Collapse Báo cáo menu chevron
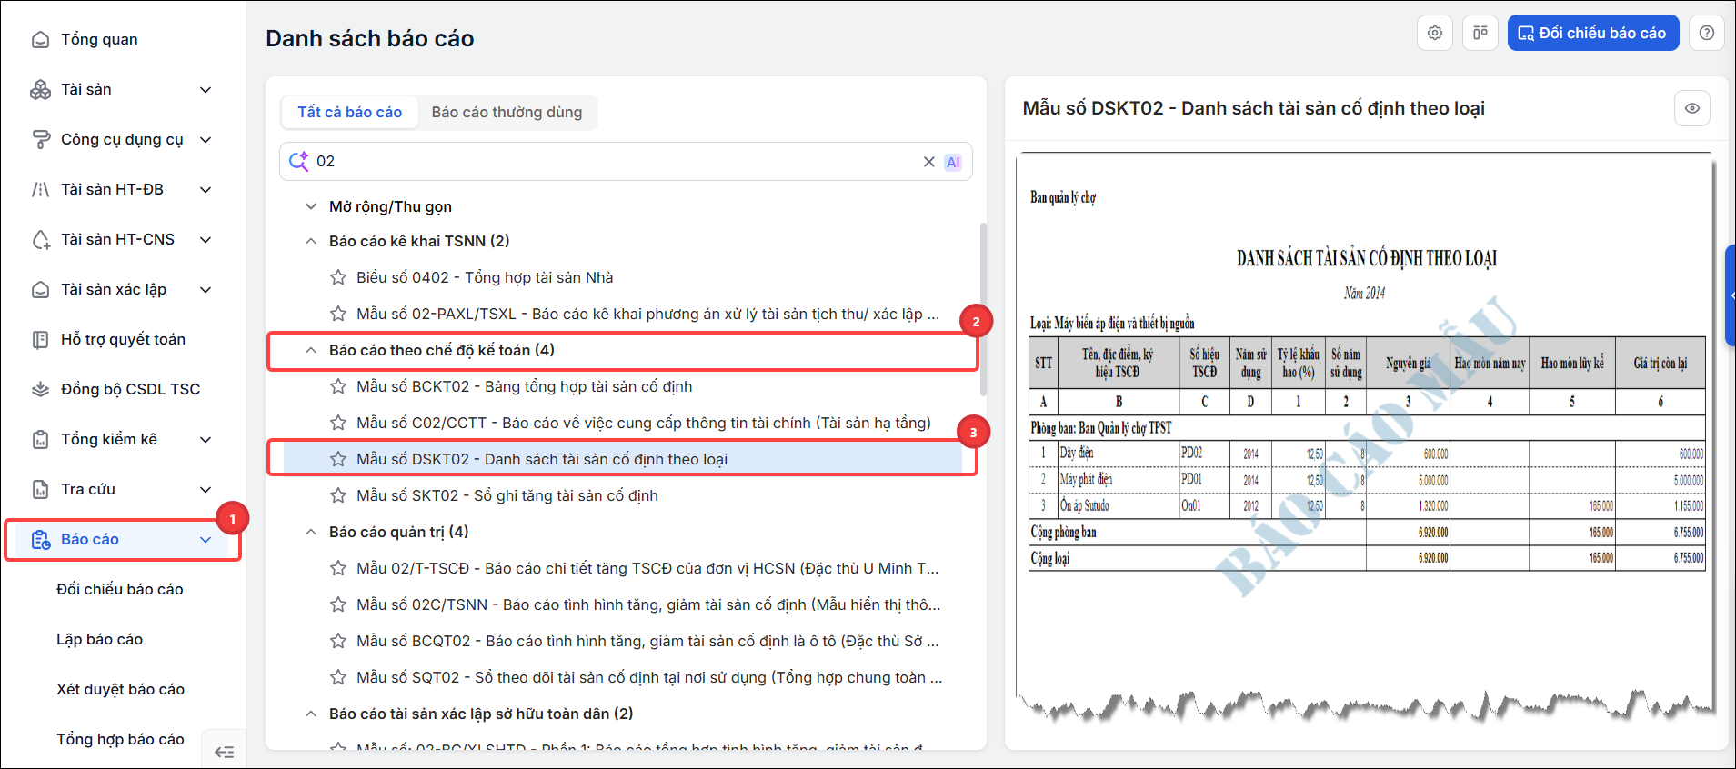This screenshot has width=1736, height=769. pos(206,539)
